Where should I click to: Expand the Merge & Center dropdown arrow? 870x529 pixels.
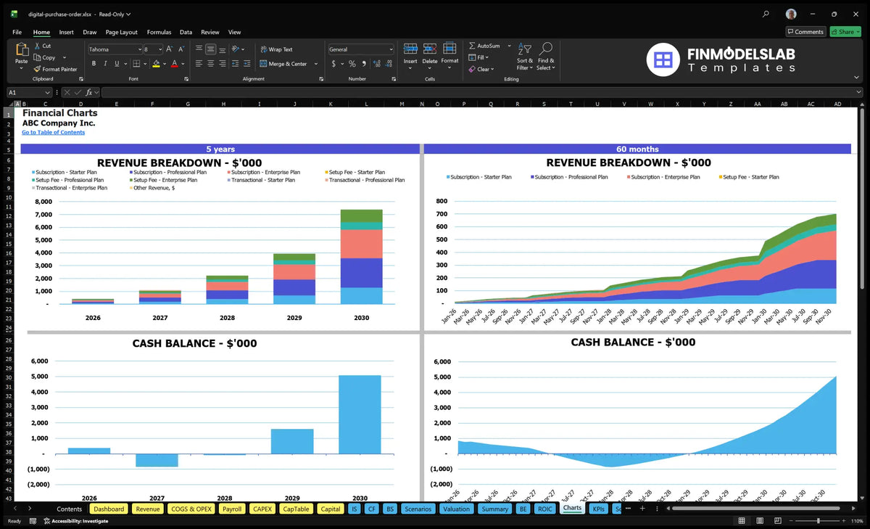point(316,64)
